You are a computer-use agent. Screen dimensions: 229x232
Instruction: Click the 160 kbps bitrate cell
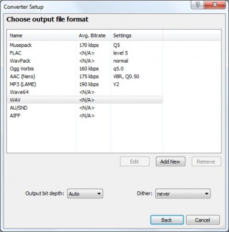(x=89, y=68)
